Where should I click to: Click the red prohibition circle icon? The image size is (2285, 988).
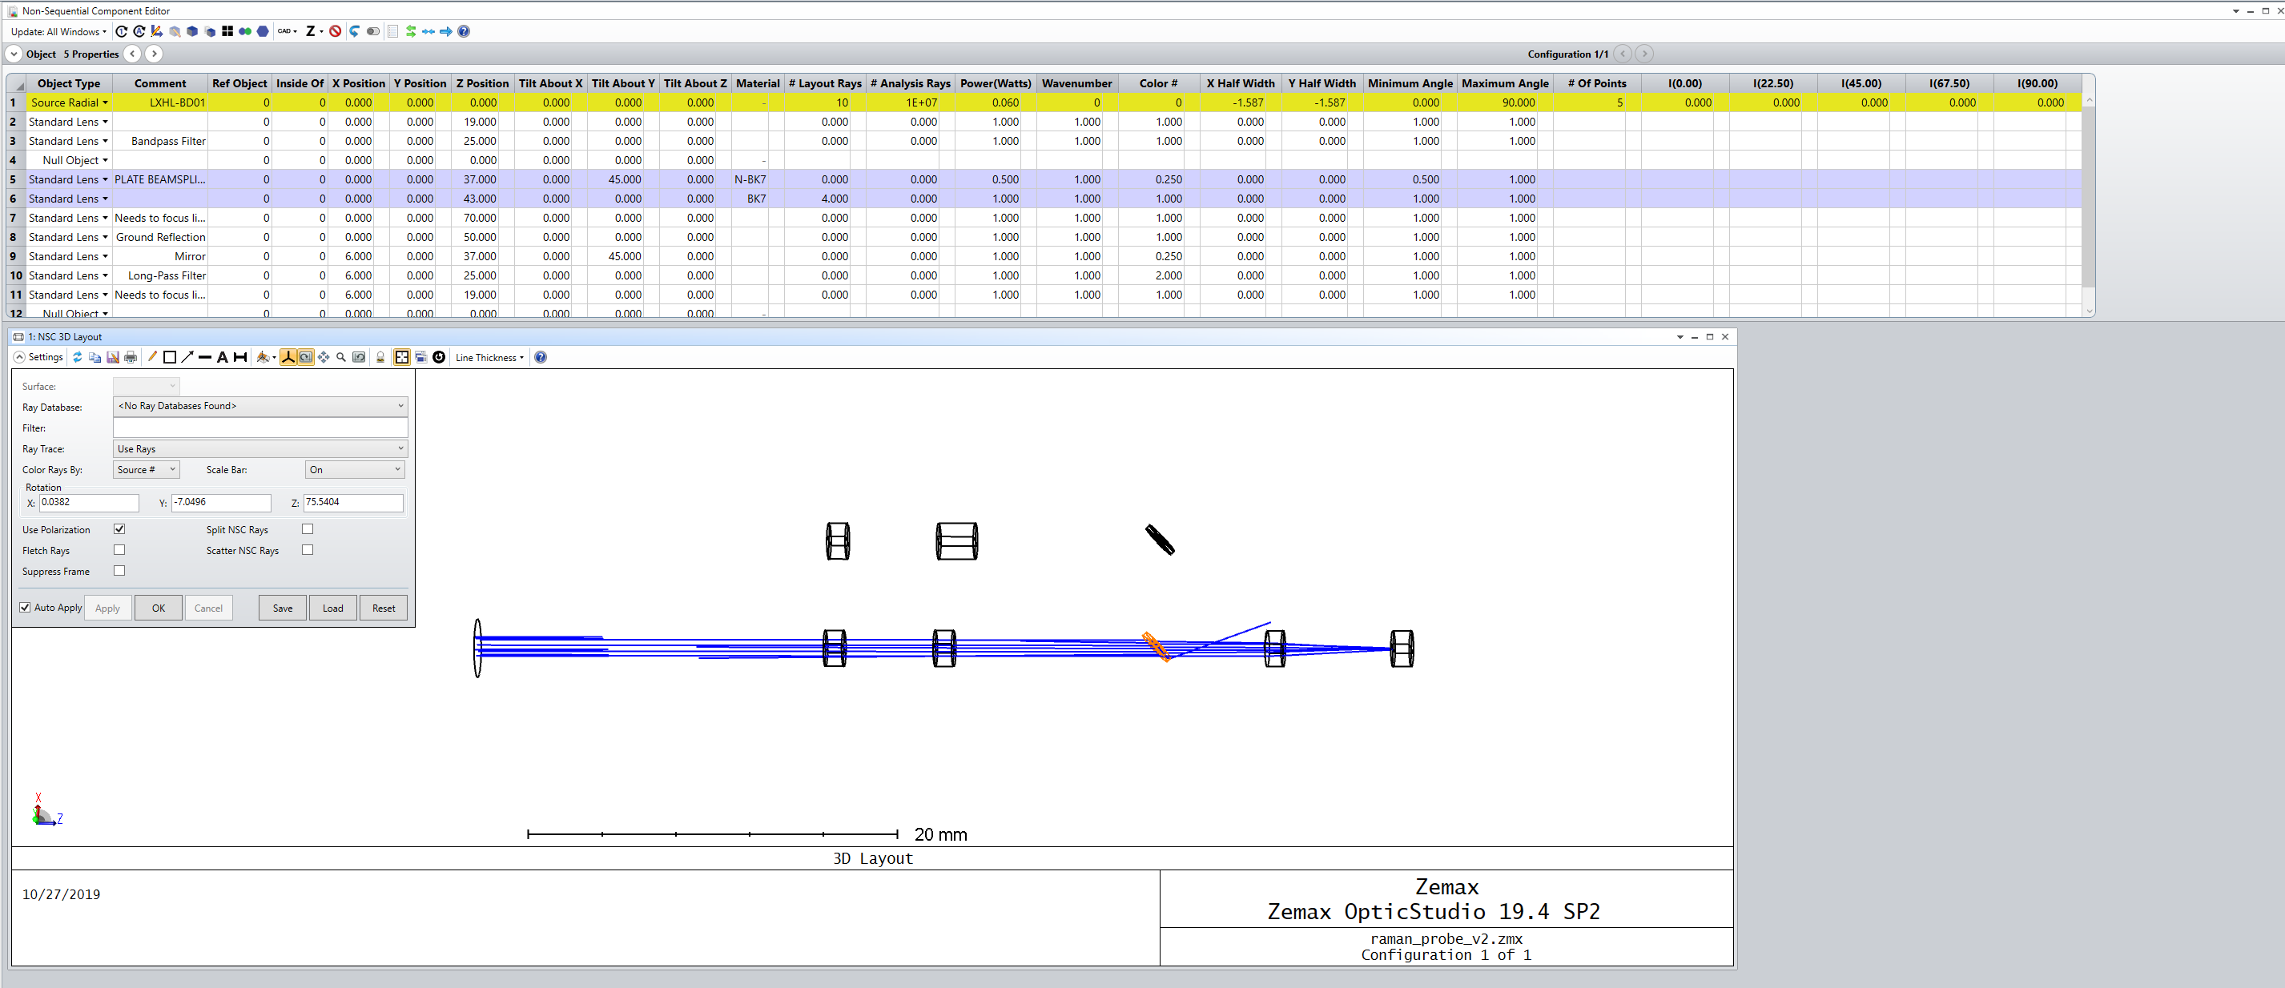pyautogui.click(x=336, y=31)
